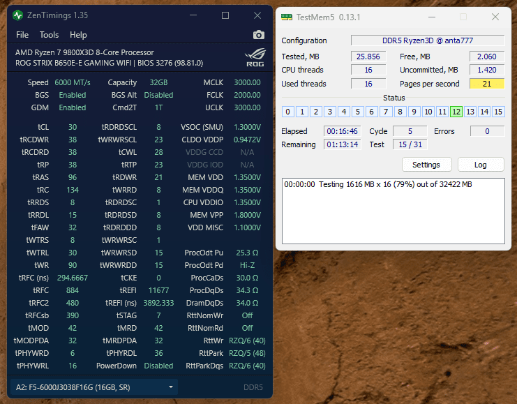
Task: Click the Tested MB value 25.856
Action: tap(368, 57)
